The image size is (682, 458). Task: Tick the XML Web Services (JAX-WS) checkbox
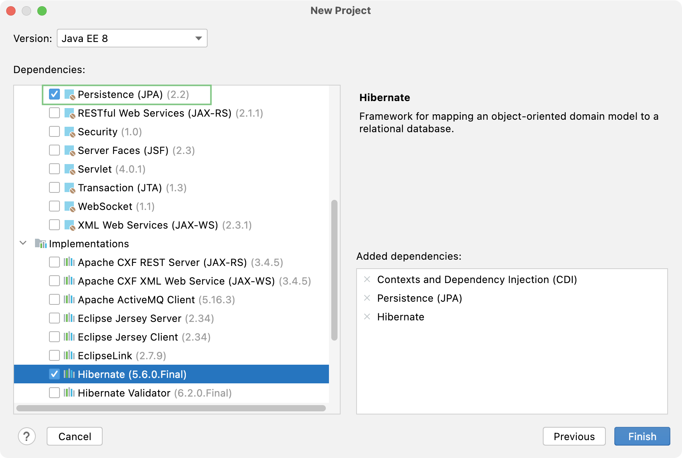pos(54,225)
